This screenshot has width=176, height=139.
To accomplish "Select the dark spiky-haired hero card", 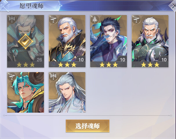I will pyautogui.click(x=108, y=41).
